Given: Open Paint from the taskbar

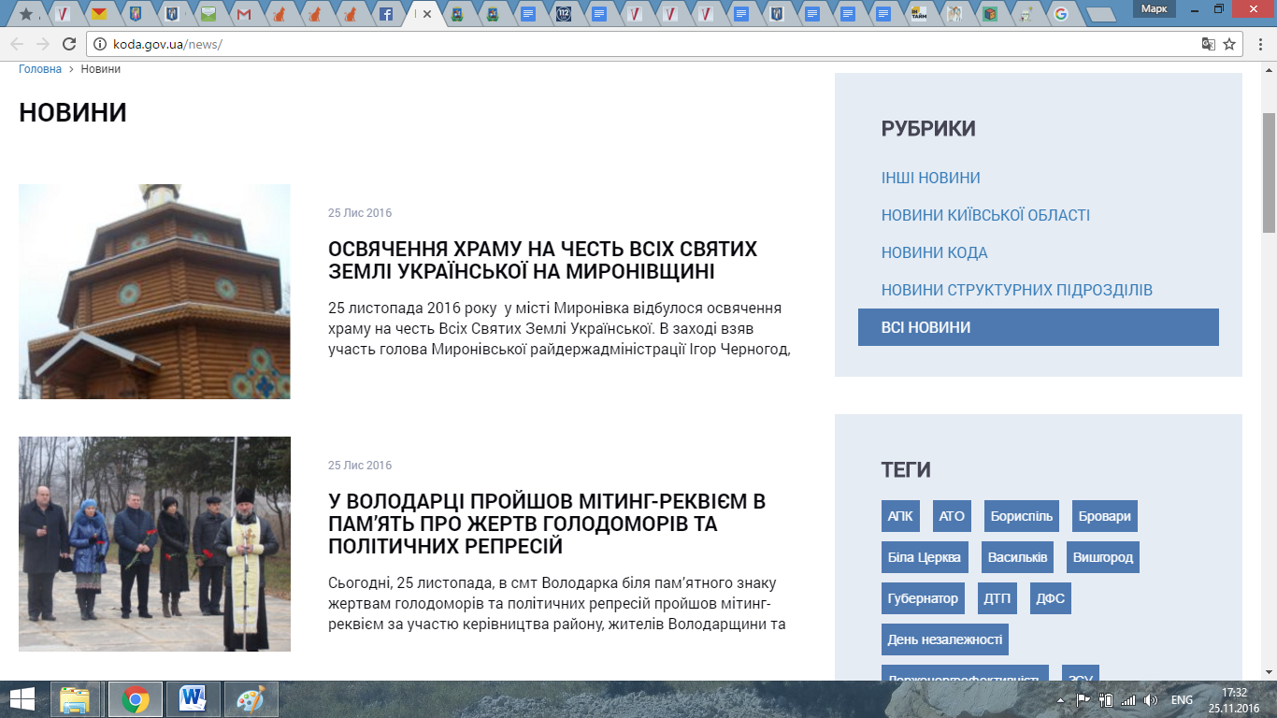Looking at the screenshot, I should [x=251, y=699].
